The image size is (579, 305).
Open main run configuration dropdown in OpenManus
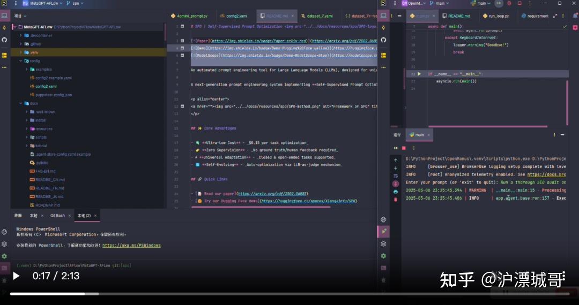pyautogui.click(x=480, y=3)
